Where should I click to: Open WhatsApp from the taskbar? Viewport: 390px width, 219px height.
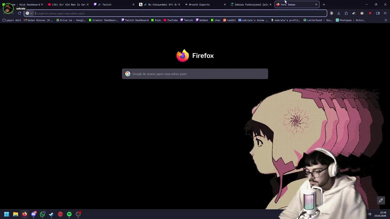pyautogui.click(x=42, y=214)
